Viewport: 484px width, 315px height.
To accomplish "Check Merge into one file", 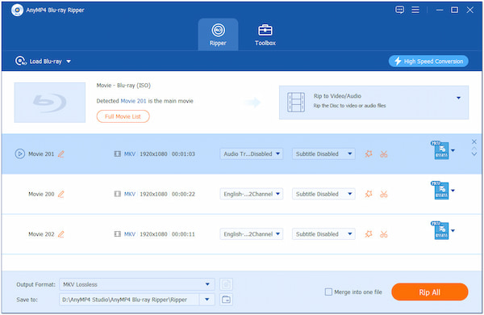I will [x=328, y=292].
